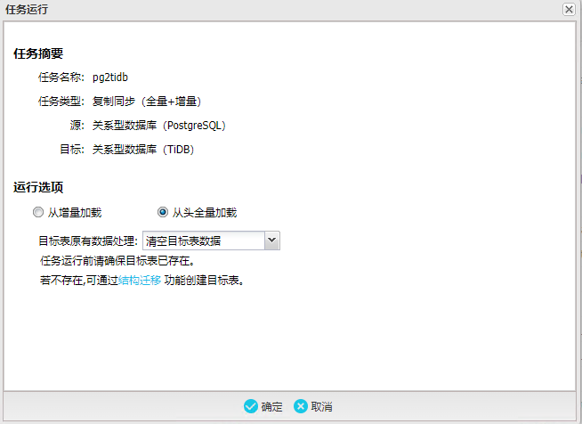Click the task name value pg2tidb
The image size is (582, 424).
[110, 77]
